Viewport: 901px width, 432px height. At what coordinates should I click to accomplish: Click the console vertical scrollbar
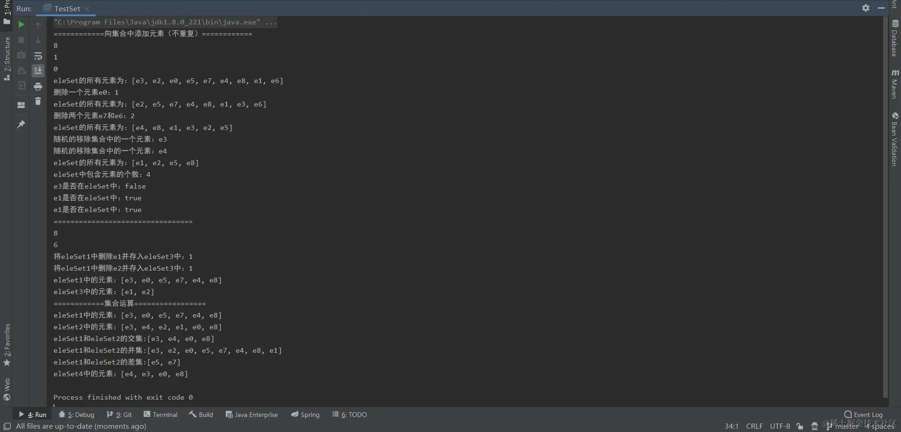click(886, 206)
